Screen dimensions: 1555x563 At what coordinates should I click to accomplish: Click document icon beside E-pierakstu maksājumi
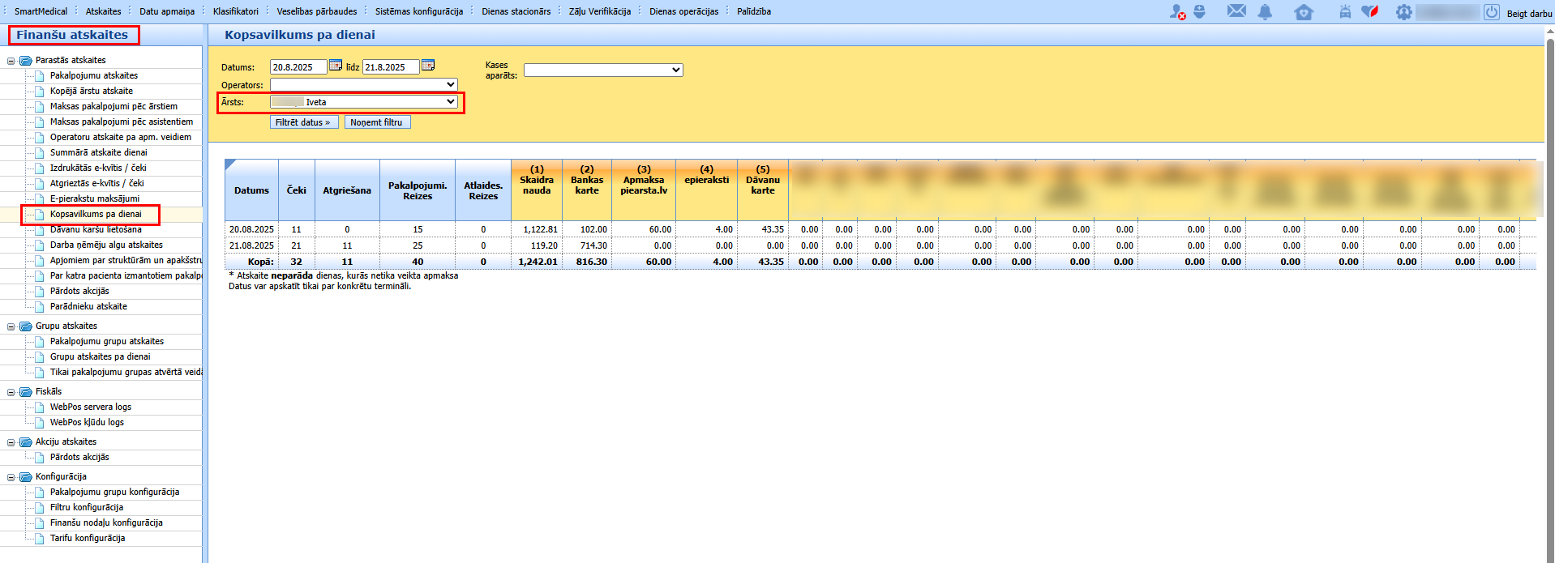[x=40, y=198]
